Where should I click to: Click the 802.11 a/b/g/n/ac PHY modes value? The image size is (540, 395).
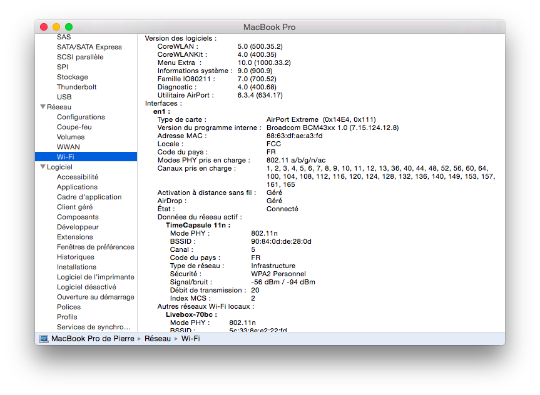[x=296, y=160]
